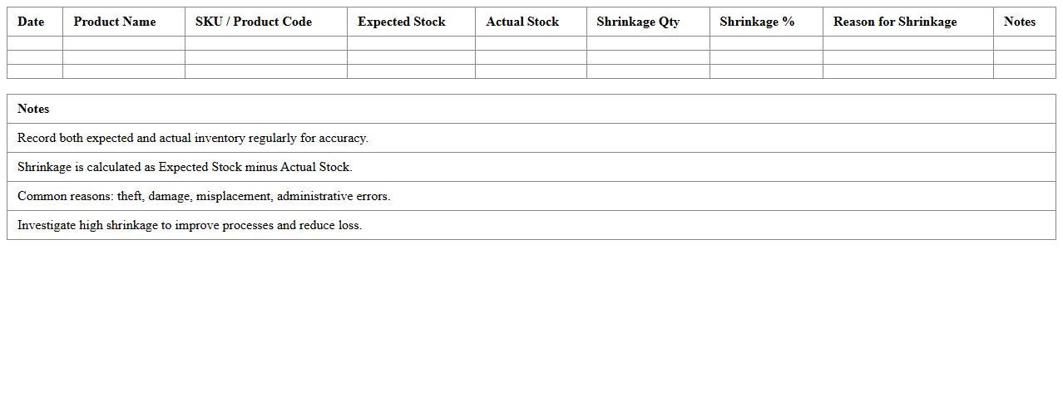Select the Reason for Shrinkage header
The width and height of the screenshot is (1063, 416).
tap(895, 22)
